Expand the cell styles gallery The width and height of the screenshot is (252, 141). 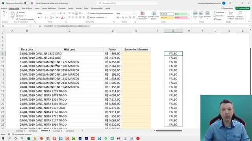tap(189, 18)
